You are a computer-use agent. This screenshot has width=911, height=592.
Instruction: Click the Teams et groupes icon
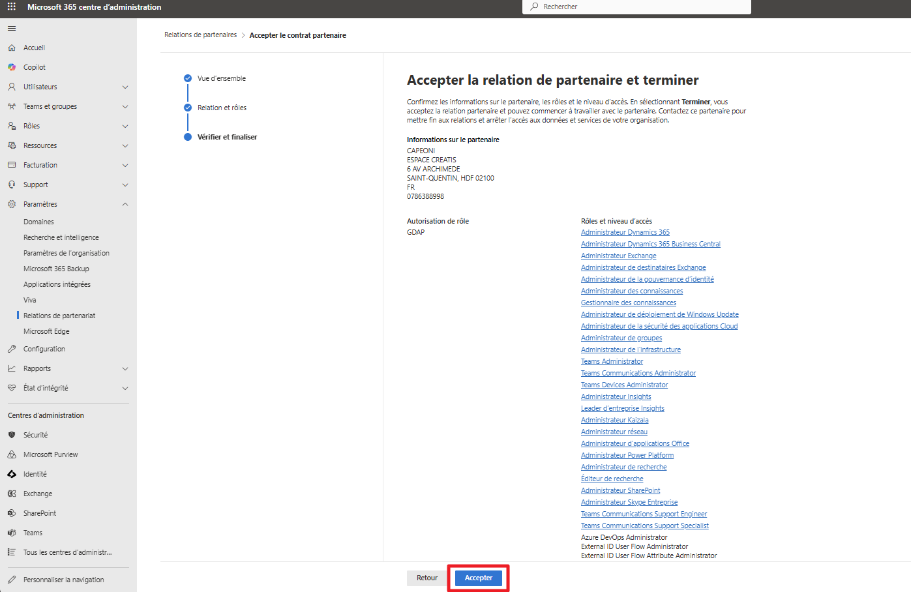point(12,106)
